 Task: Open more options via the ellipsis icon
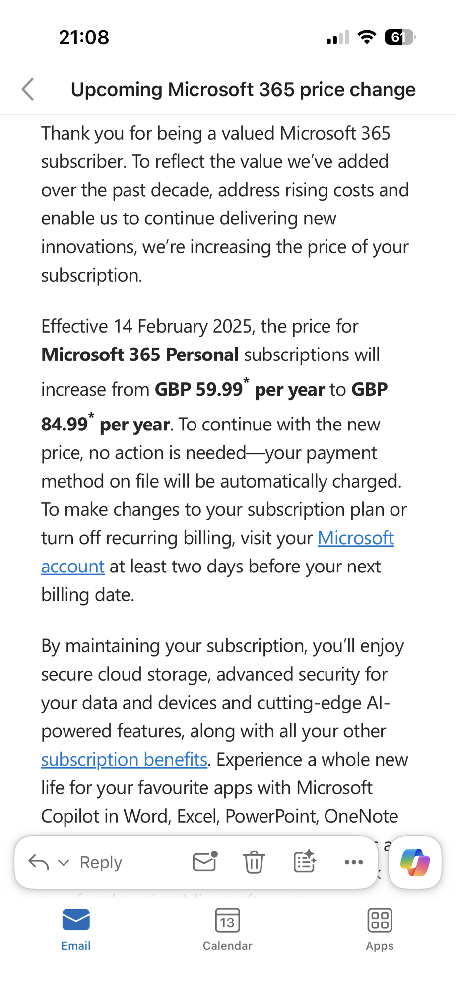(353, 862)
